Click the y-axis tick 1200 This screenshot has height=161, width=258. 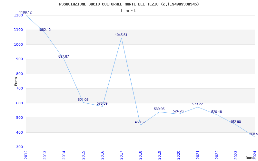click(18, 15)
